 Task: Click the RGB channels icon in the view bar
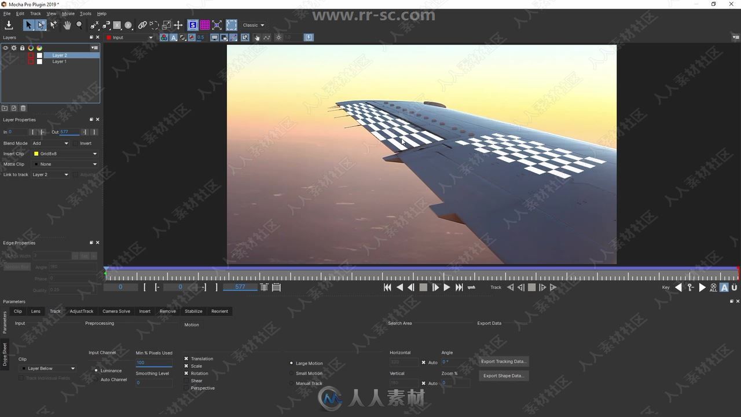pos(164,38)
